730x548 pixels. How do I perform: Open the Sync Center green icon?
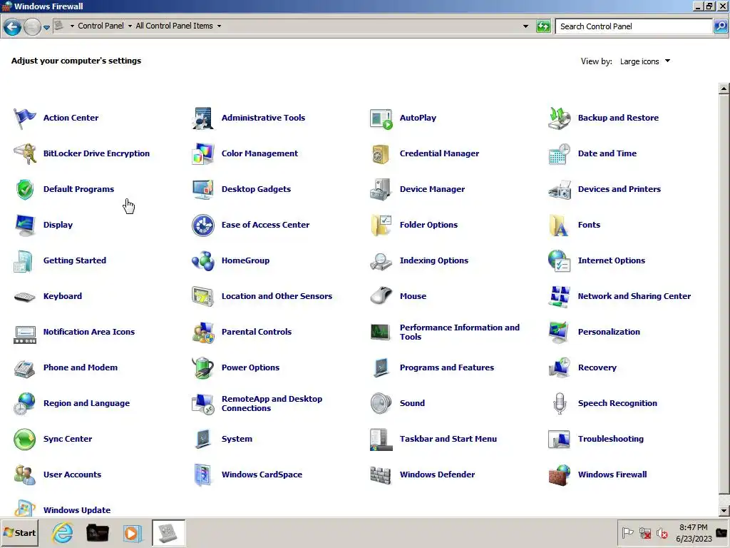point(25,439)
